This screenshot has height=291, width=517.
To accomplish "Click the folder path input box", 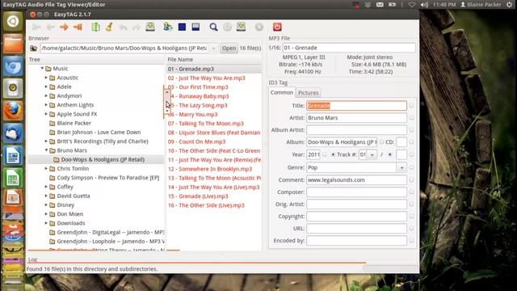I will (124, 48).
